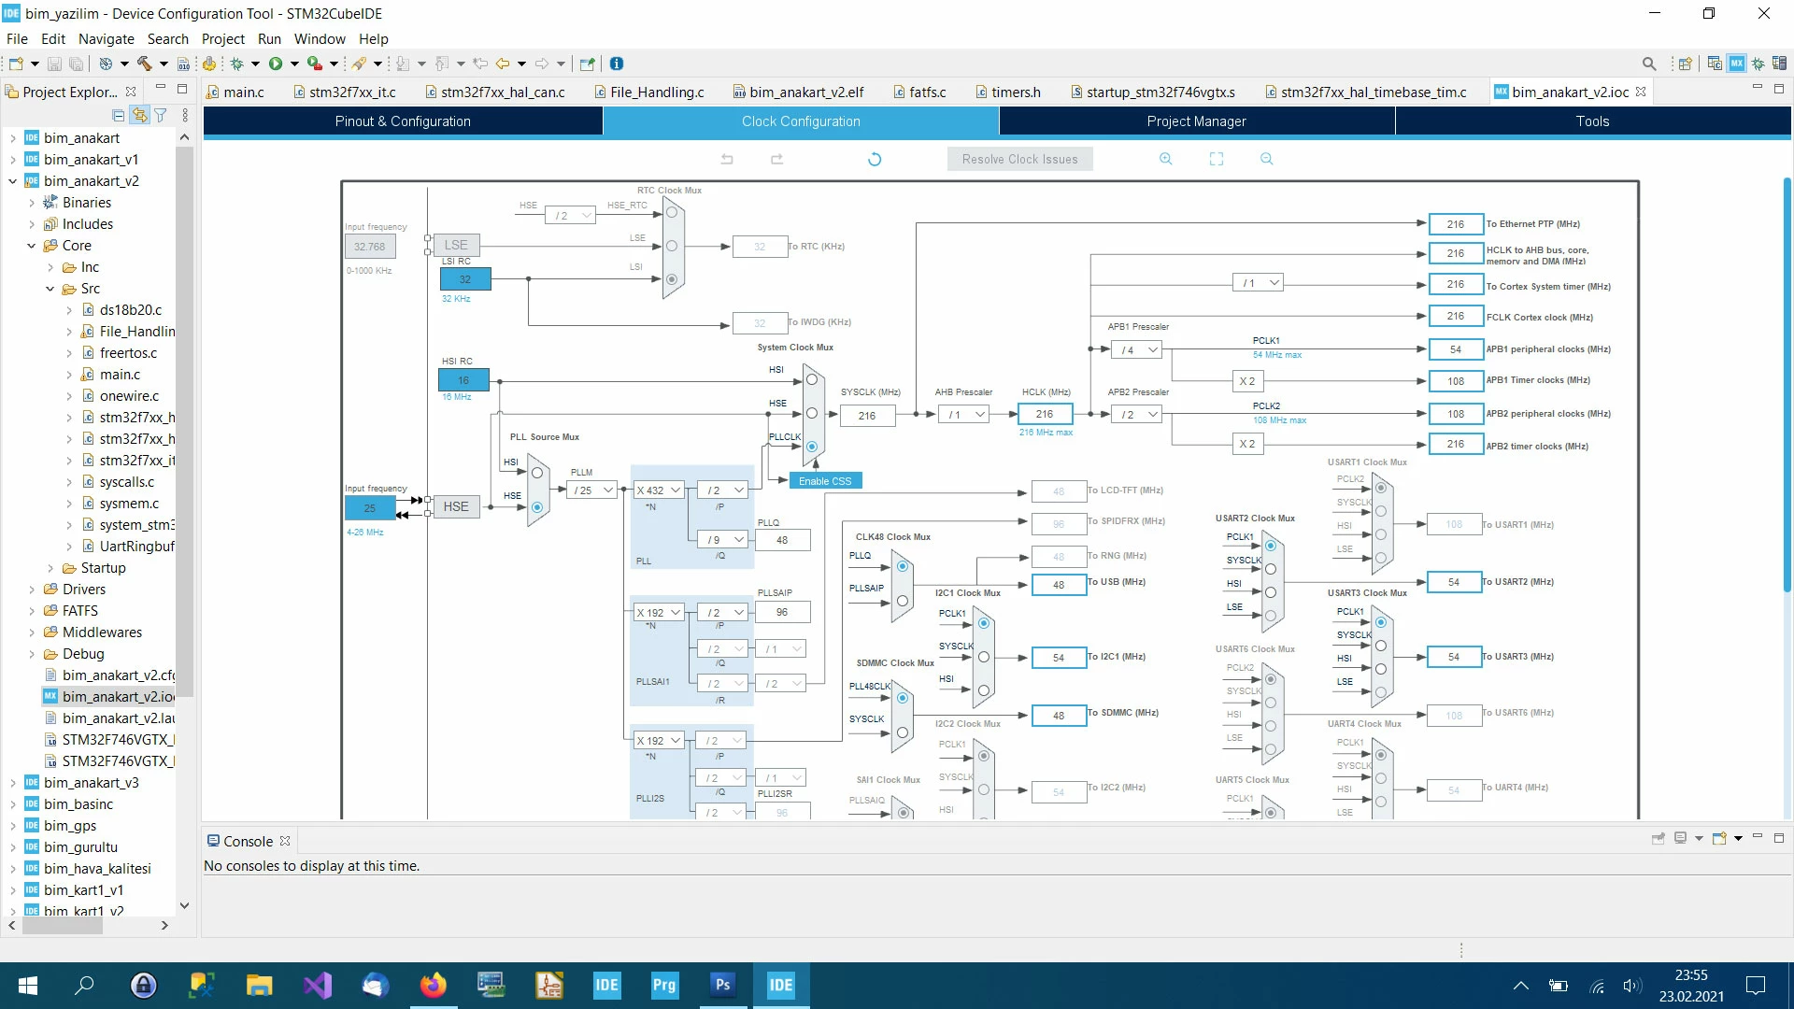Click the search magnifier in top-right toolbar

(x=1649, y=64)
